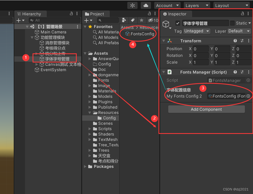This screenshot has height=194, width=253.
Task: Open Transform component help
Action: click(235, 41)
